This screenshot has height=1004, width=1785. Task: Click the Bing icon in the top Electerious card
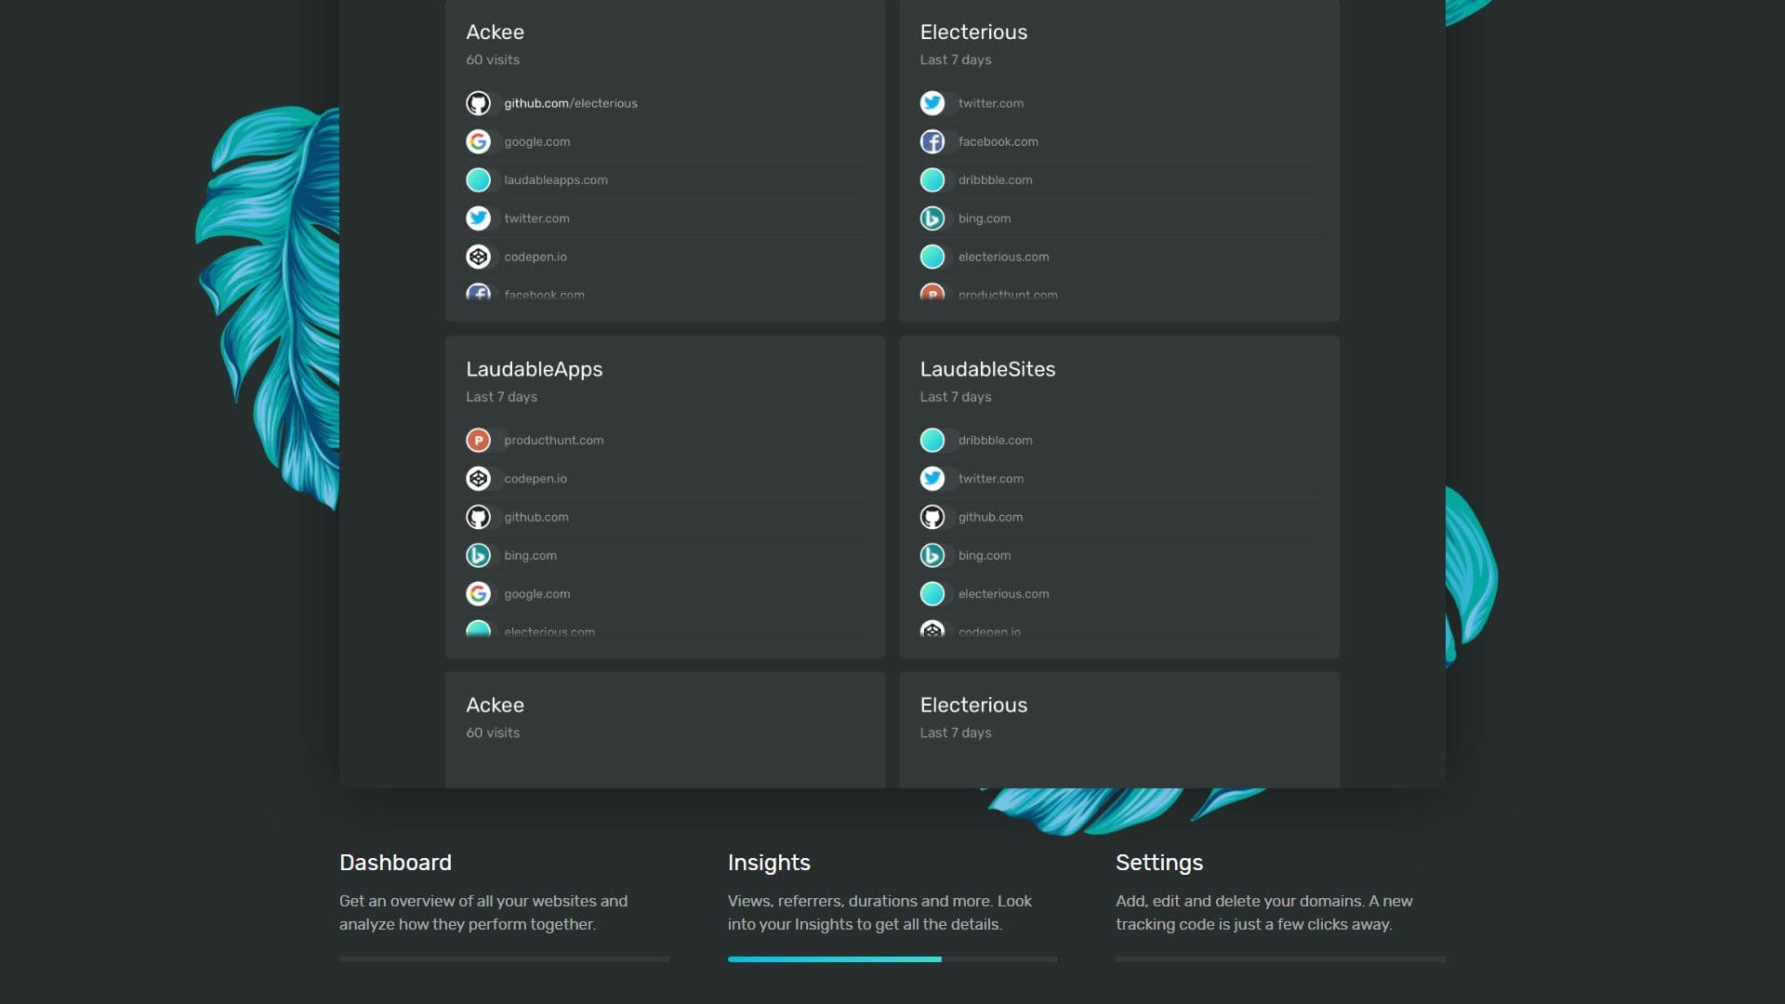[932, 218]
